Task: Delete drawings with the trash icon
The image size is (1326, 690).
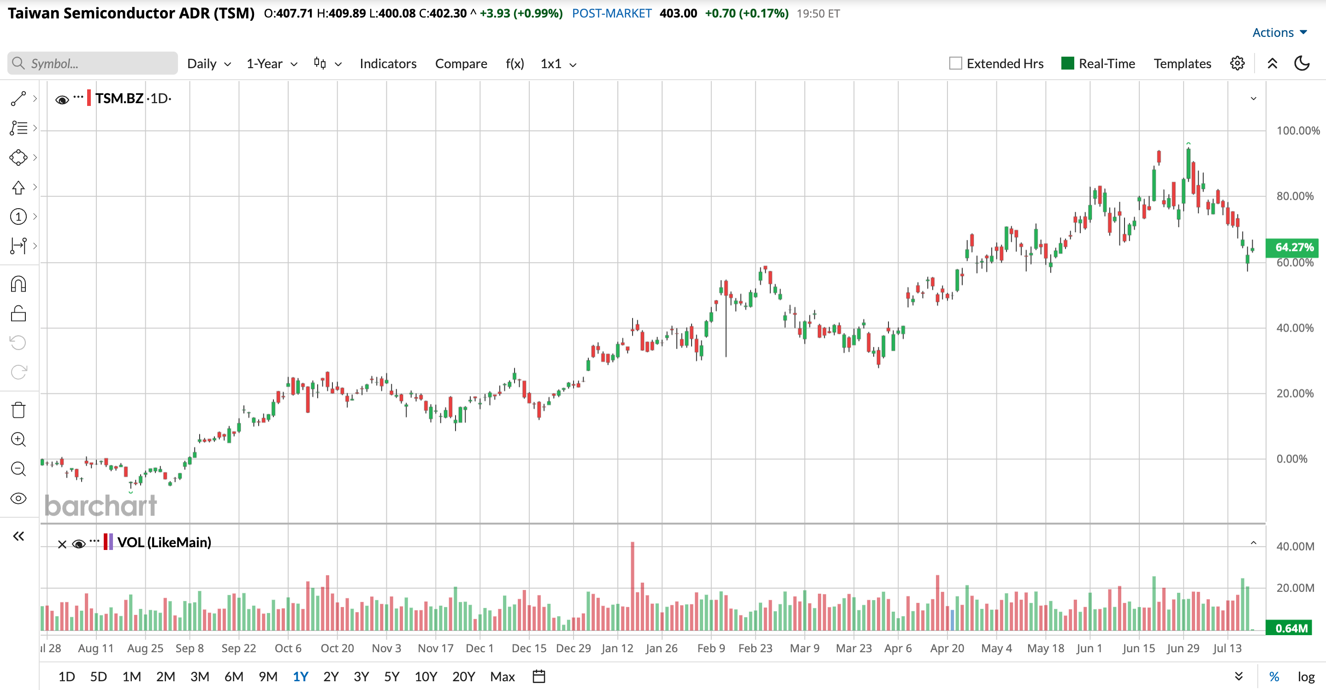Action: click(x=18, y=410)
